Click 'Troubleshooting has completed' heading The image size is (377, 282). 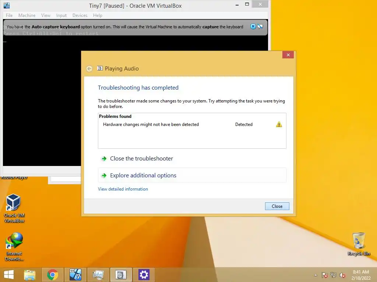[x=138, y=87]
